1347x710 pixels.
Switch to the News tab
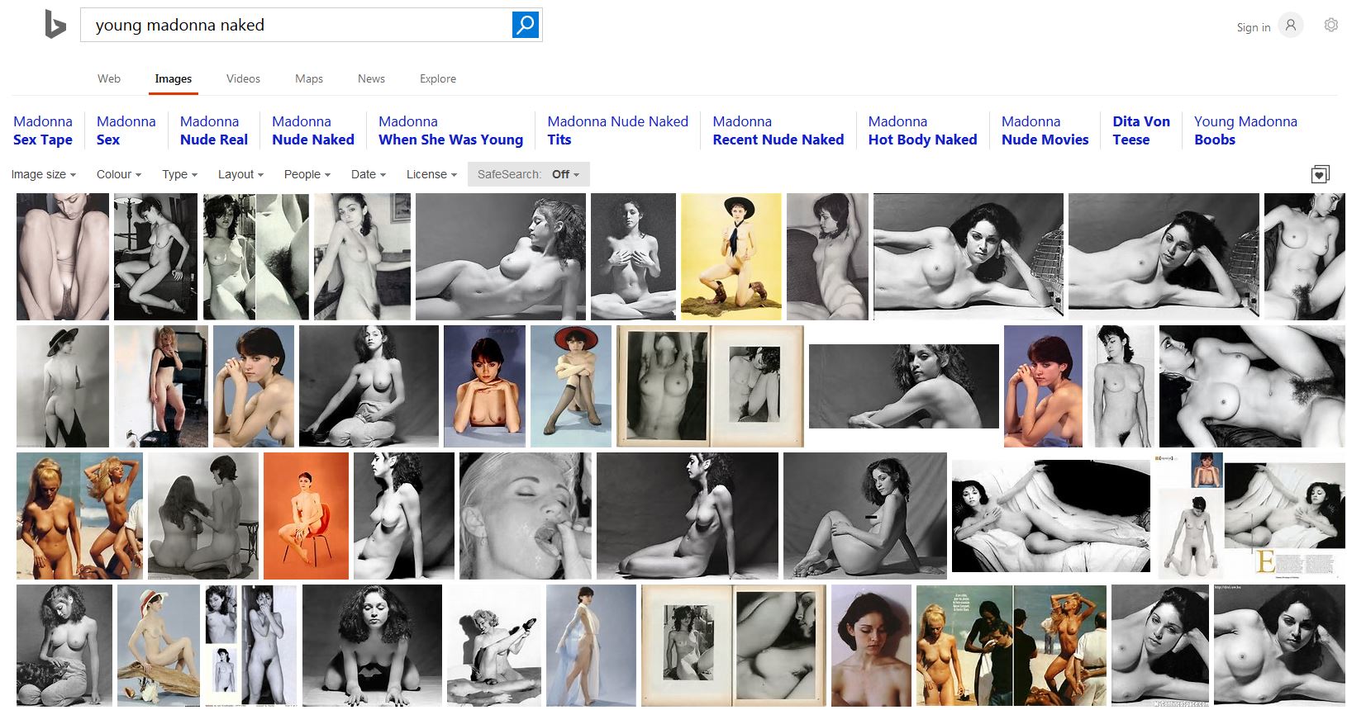pos(371,78)
